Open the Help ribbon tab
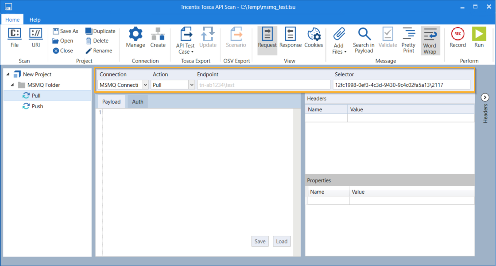The image size is (496, 266). pyautogui.click(x=35, y=20)
